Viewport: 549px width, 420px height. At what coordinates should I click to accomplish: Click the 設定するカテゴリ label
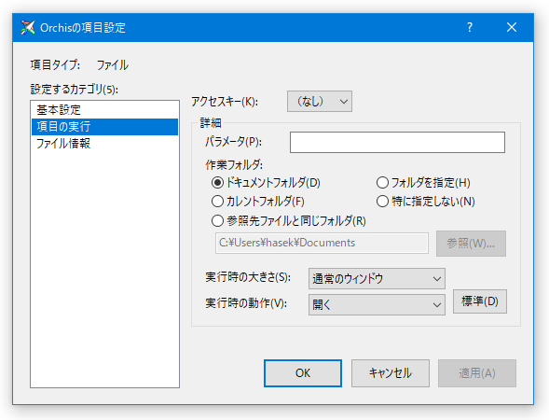point(75,90)
